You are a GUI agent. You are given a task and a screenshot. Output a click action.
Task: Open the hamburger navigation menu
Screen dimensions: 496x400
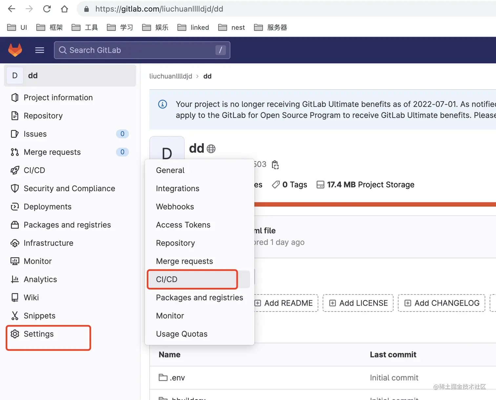pos(40,50)
